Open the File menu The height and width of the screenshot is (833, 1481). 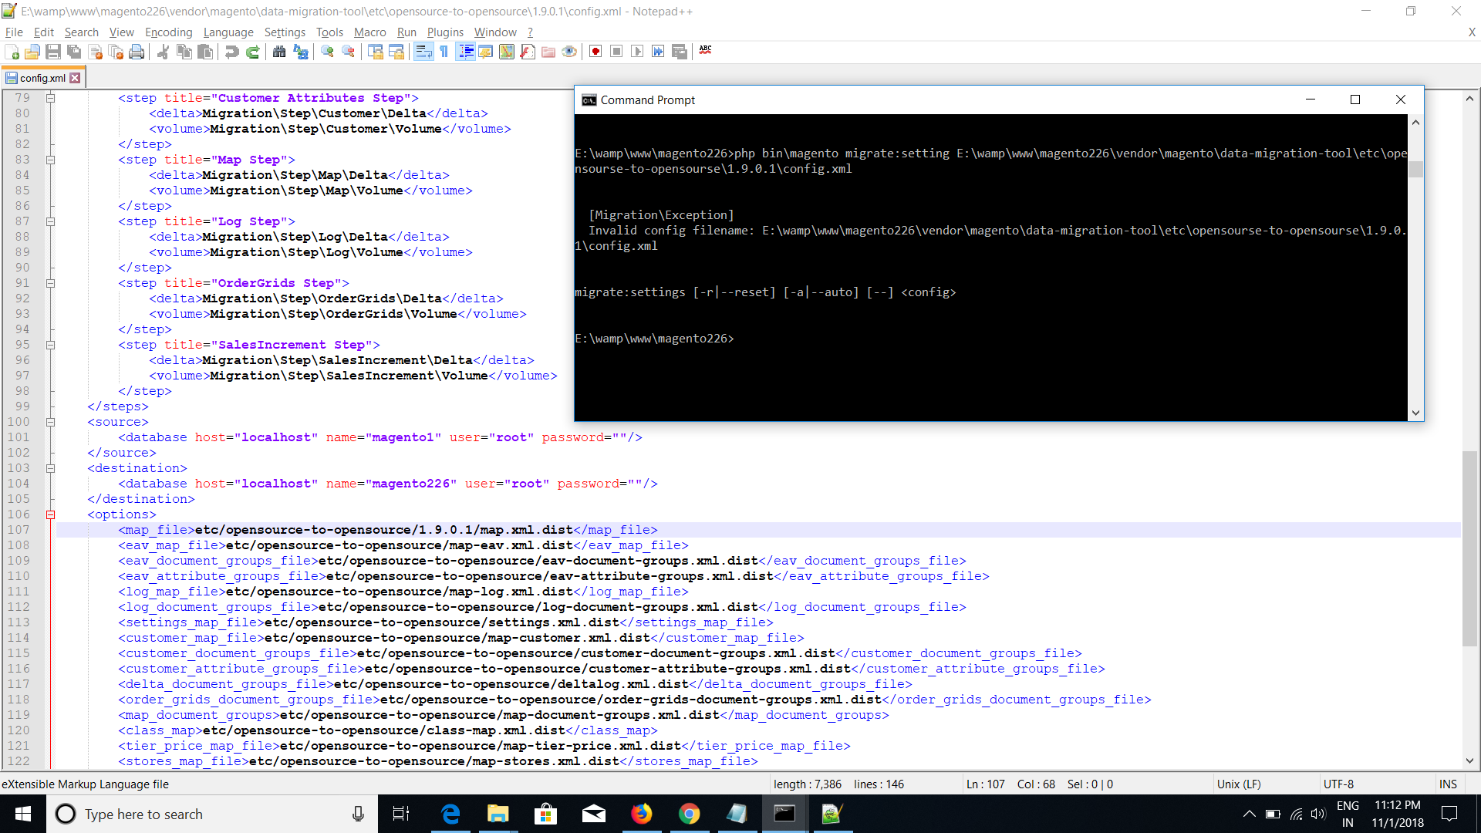pos(14,32)
